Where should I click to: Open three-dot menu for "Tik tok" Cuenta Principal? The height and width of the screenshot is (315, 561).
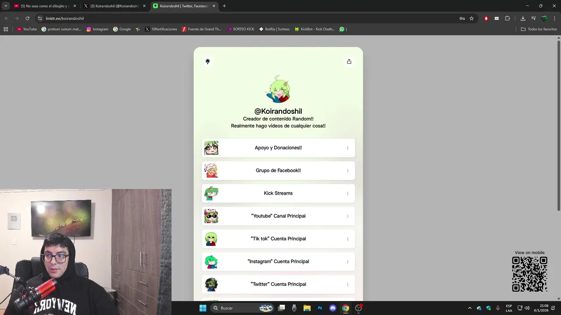[348, 239]
